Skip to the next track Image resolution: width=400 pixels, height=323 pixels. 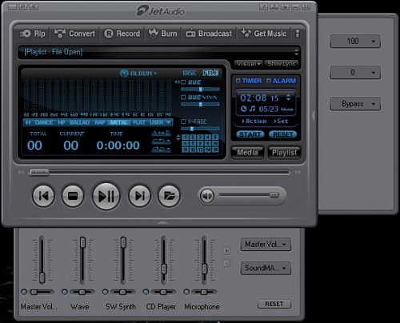pos(139,196)
